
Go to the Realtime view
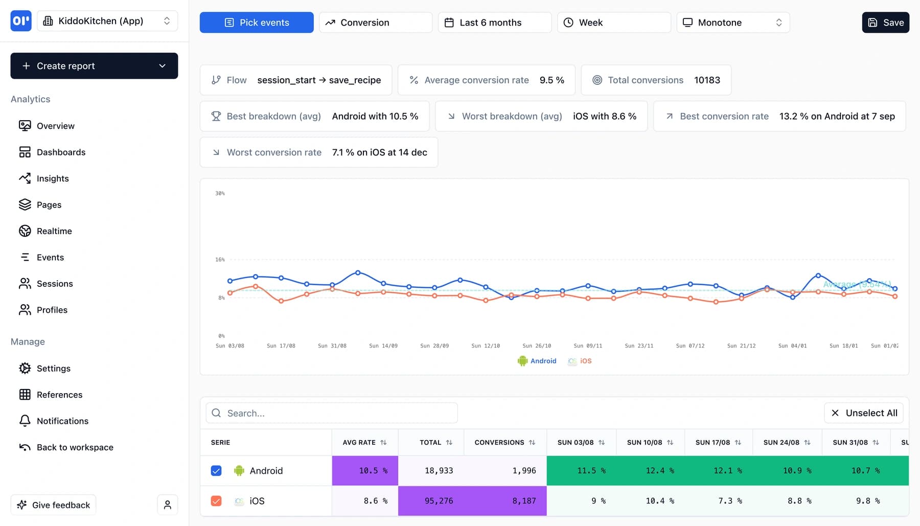(55, 231)
